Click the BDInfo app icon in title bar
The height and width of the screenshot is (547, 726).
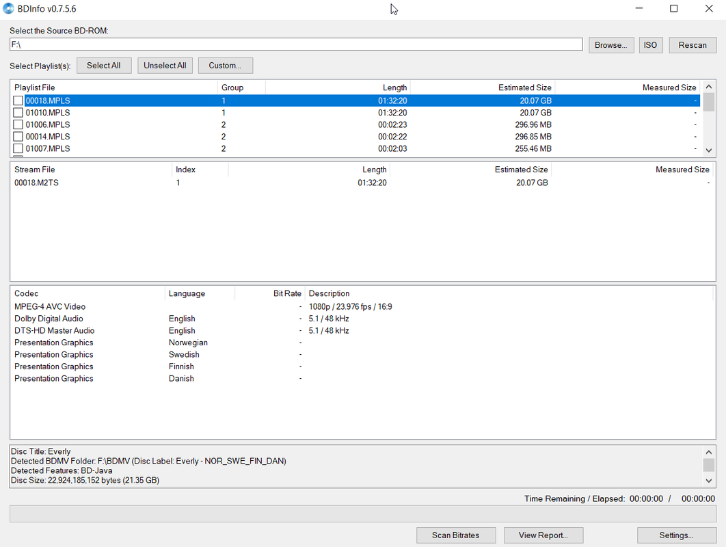point(8,8)
